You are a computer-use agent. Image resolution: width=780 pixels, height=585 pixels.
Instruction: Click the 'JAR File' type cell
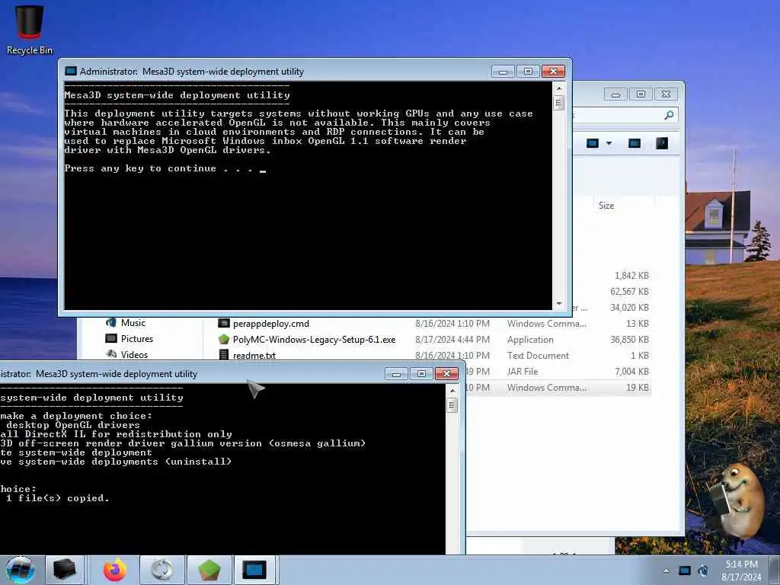tap(523, 372)
